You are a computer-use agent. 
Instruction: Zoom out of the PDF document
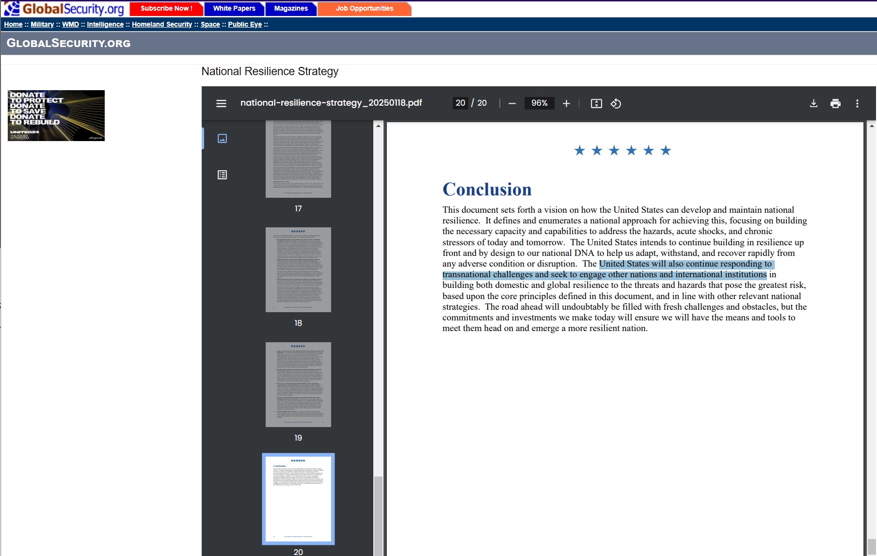pos(512,103)
